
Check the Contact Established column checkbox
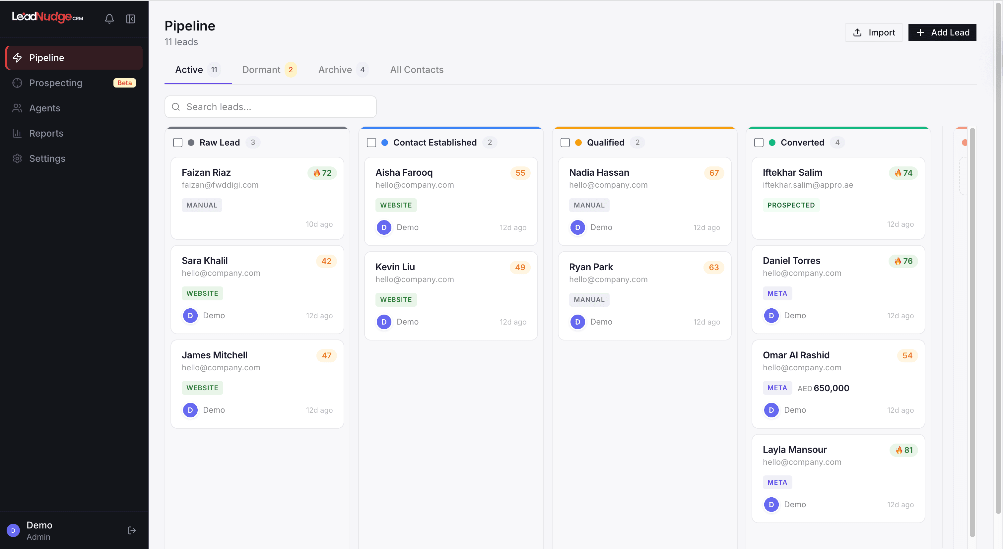pos(371,143)
